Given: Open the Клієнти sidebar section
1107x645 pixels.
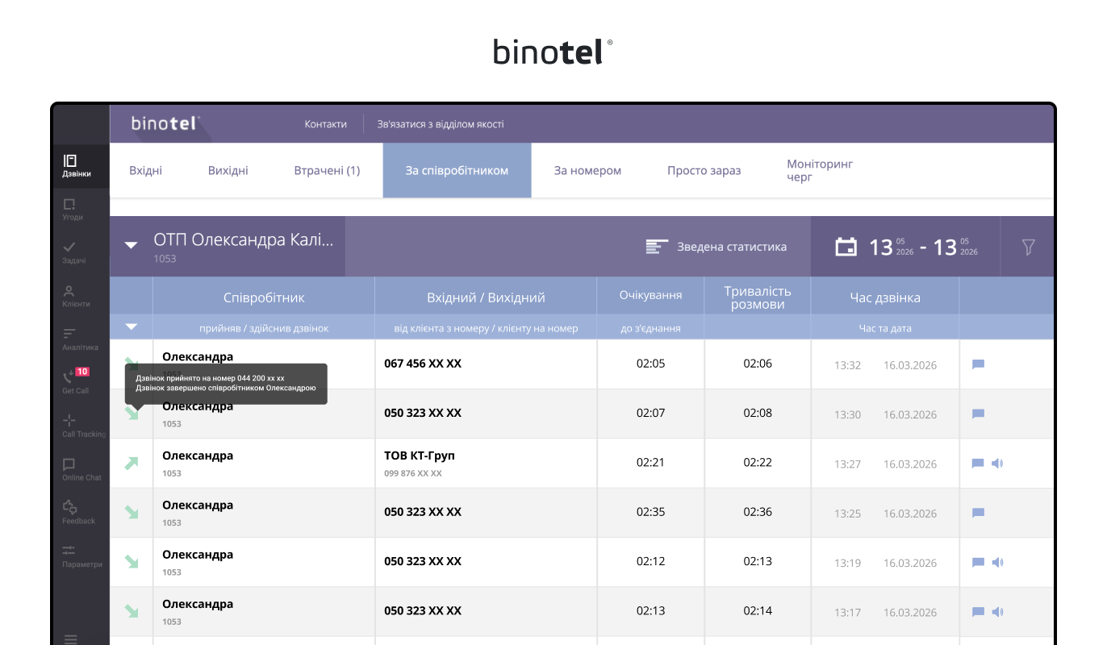Looking at the screenshot, I should pos(76,296).
